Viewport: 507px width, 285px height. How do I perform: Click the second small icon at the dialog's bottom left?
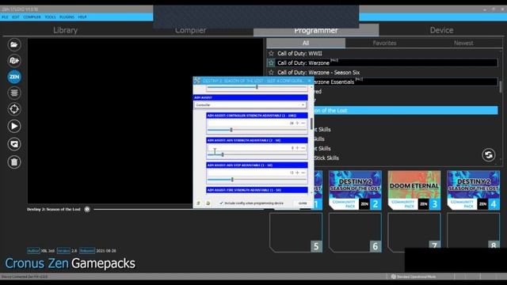208,203
